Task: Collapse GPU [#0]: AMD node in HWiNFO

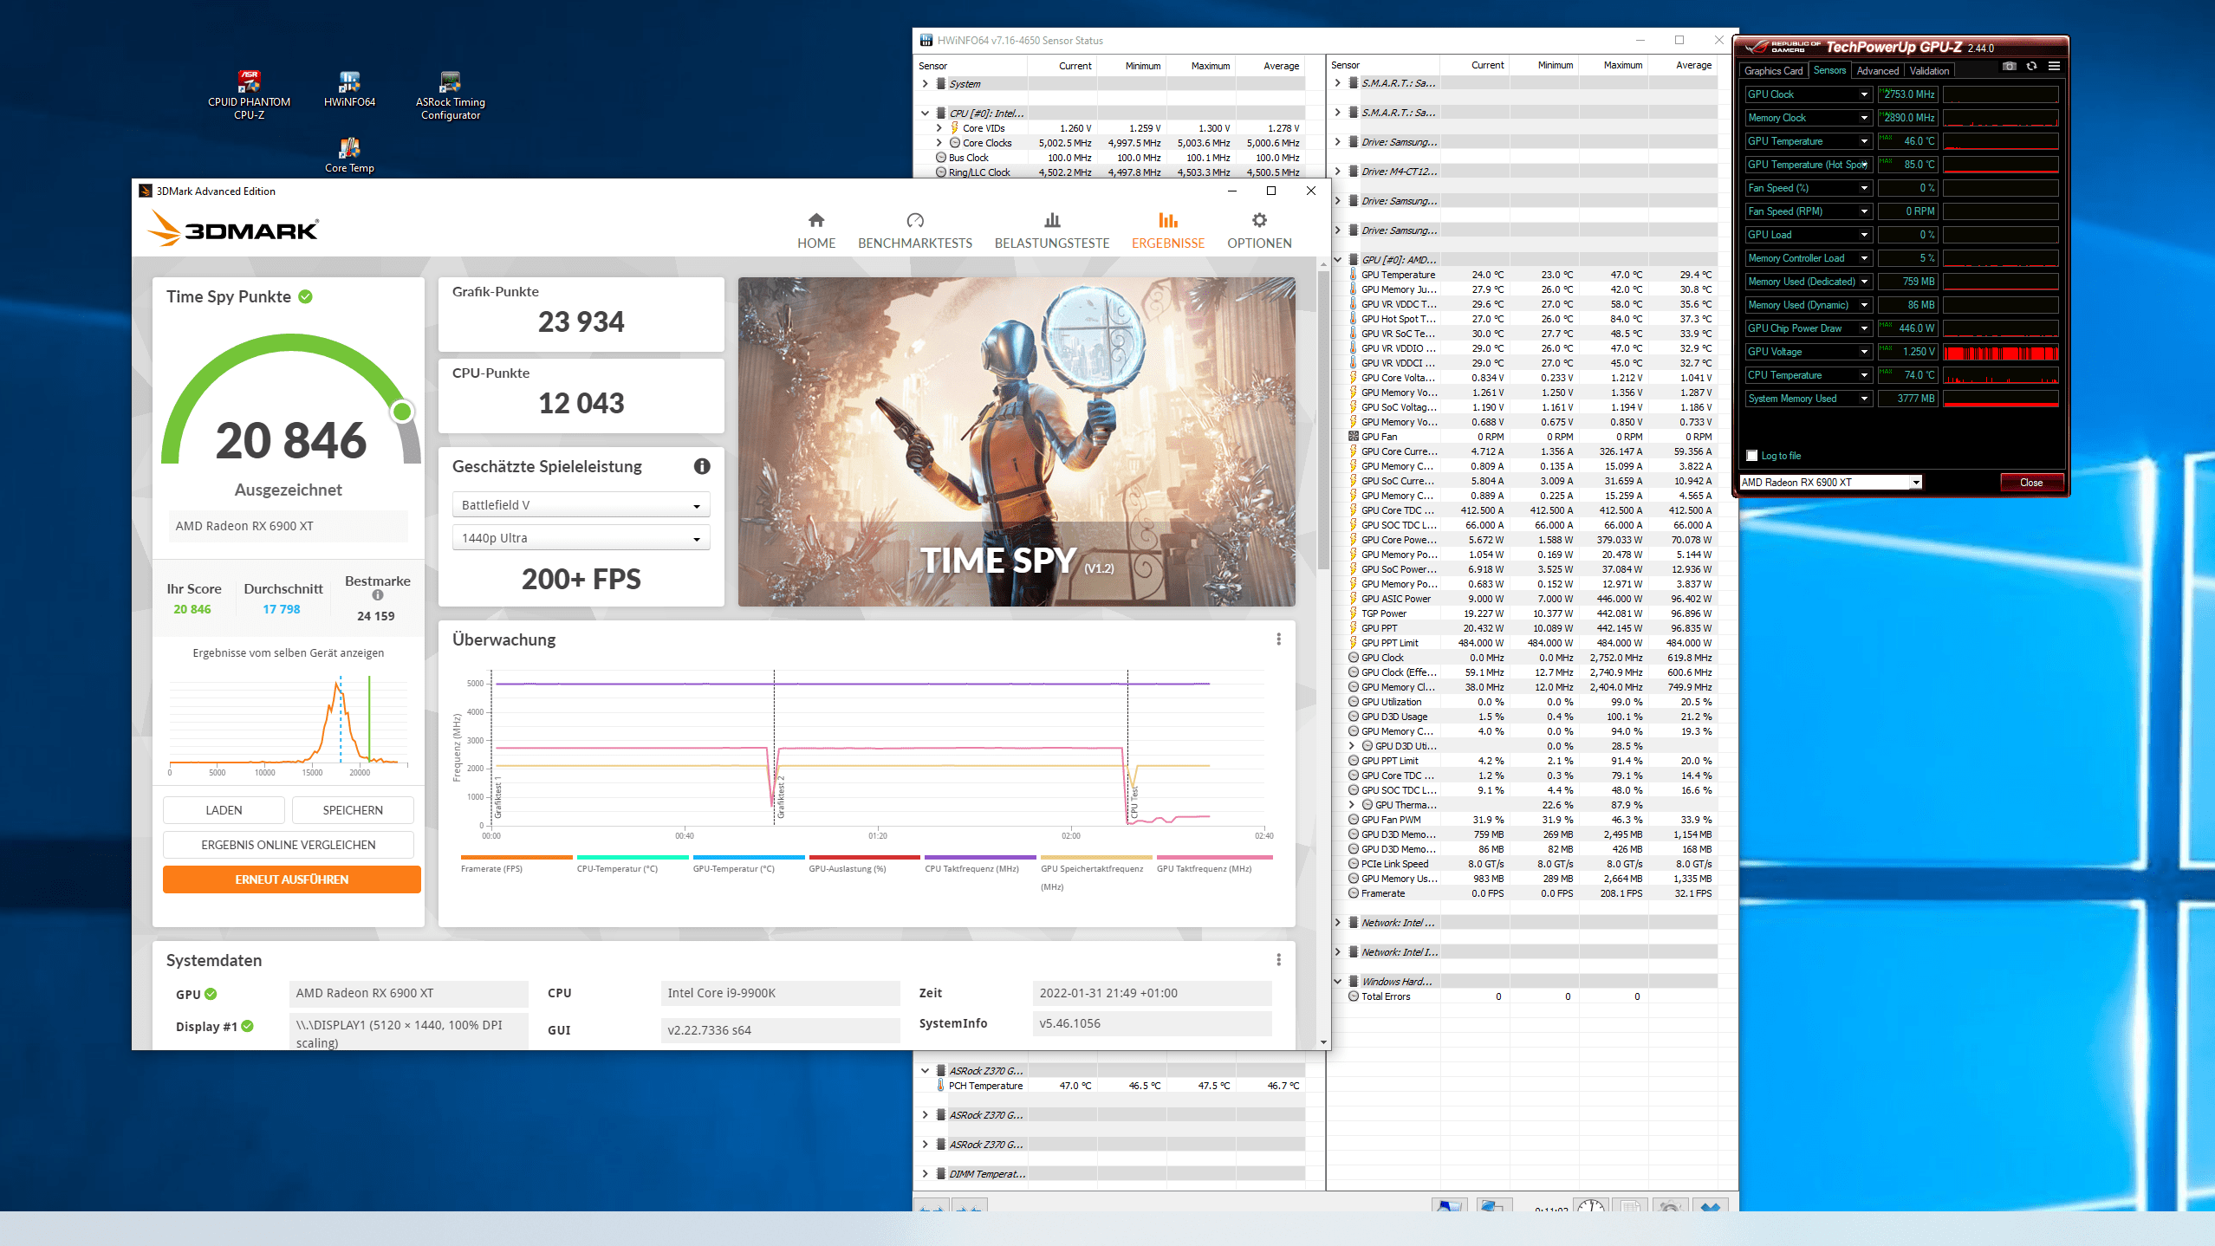Action: pyautogui.click(x=1337, y=260)
